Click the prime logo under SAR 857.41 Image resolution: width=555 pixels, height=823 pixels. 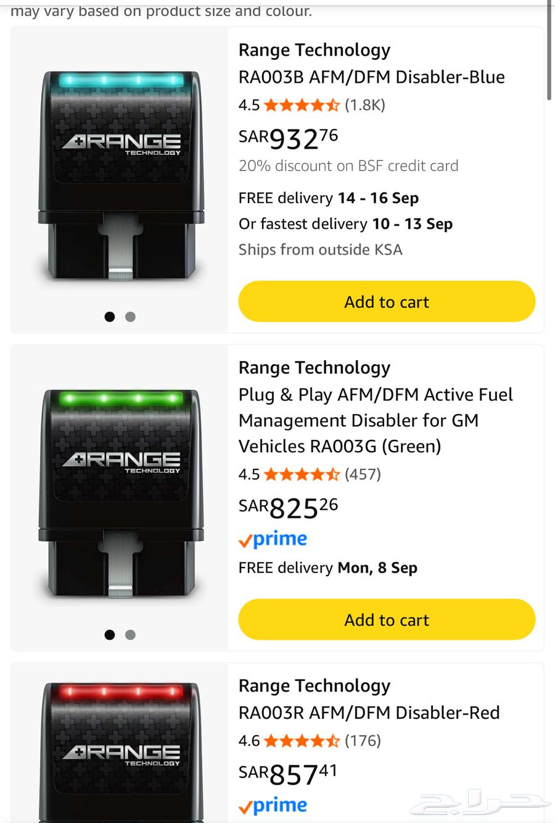point(273,806)
